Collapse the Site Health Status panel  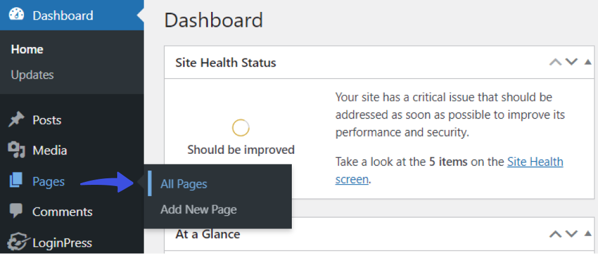click(x=588, y=62)
